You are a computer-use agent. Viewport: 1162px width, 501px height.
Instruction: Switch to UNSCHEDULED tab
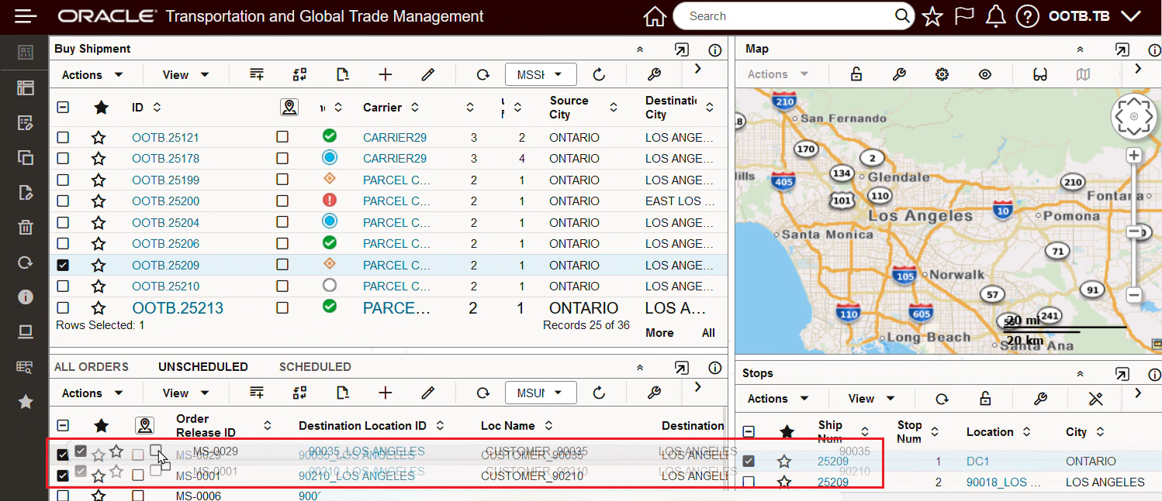pos(203,367)
